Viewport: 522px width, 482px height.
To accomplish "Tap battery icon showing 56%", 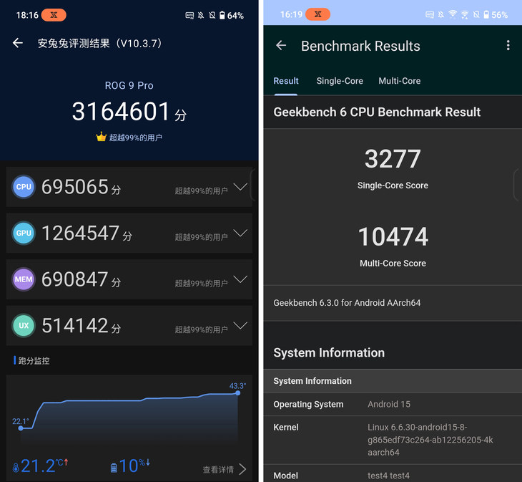I will pos(486,14).
